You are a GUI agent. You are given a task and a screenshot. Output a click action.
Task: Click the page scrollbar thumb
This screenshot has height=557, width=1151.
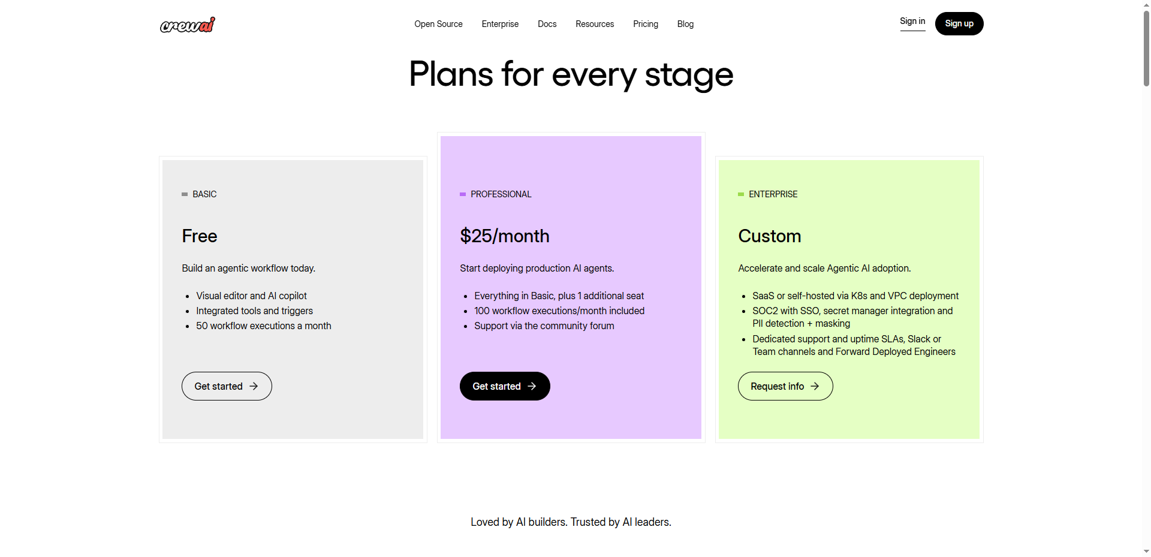tap(1146, 48)
